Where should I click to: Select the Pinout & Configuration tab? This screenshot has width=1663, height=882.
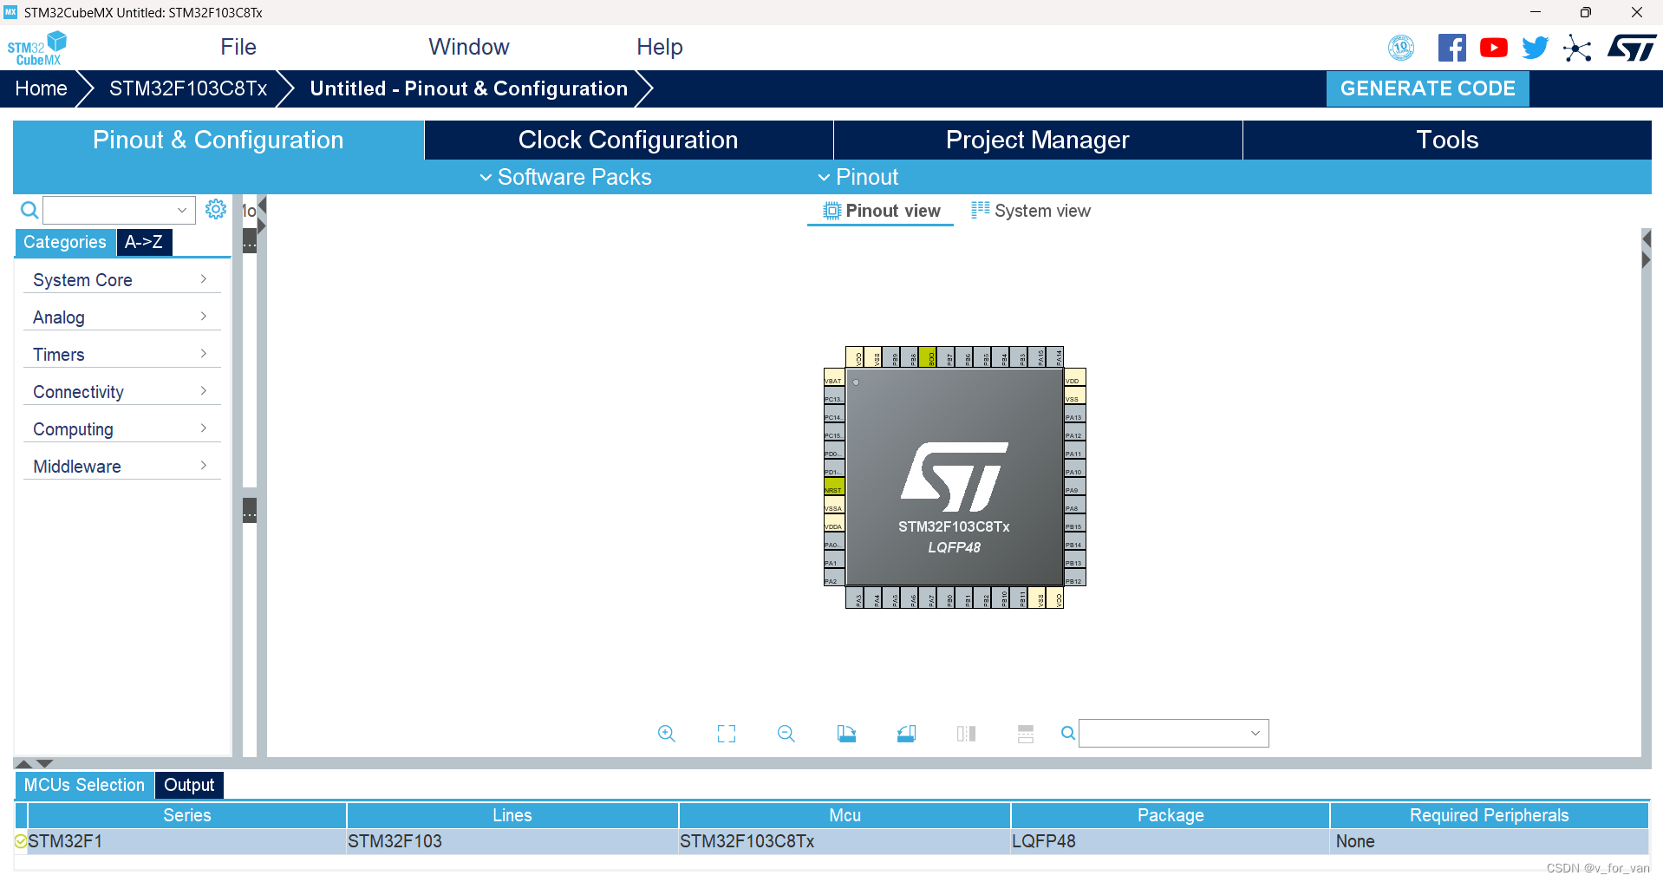(218, 140)
